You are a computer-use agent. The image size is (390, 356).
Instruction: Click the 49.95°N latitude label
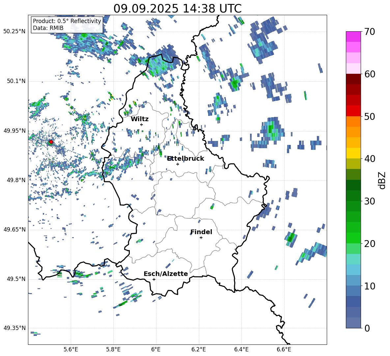click(x=14, y=130)
